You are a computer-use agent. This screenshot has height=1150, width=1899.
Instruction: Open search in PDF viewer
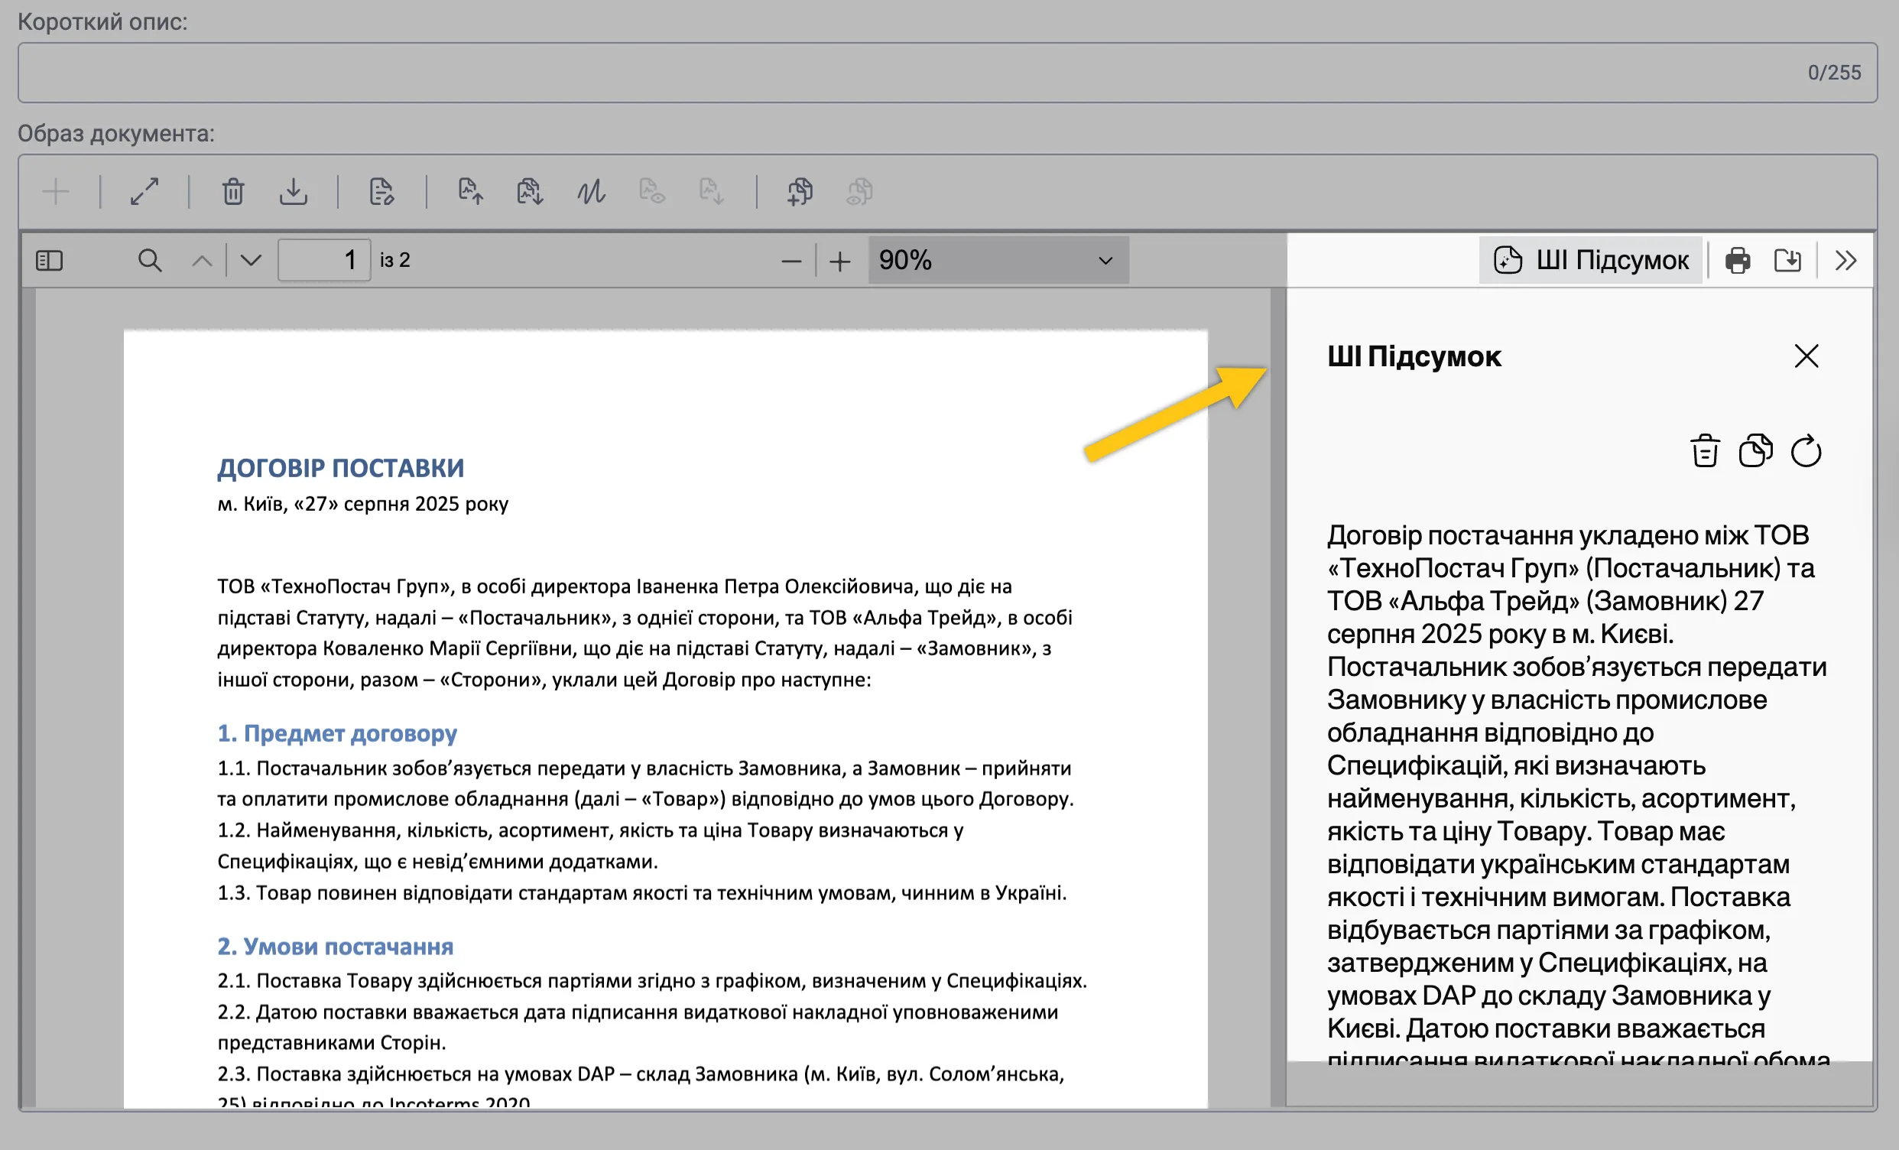(x=150, y=261)
